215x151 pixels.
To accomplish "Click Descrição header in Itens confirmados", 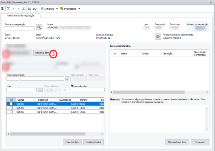I will [x=177, y=53].
